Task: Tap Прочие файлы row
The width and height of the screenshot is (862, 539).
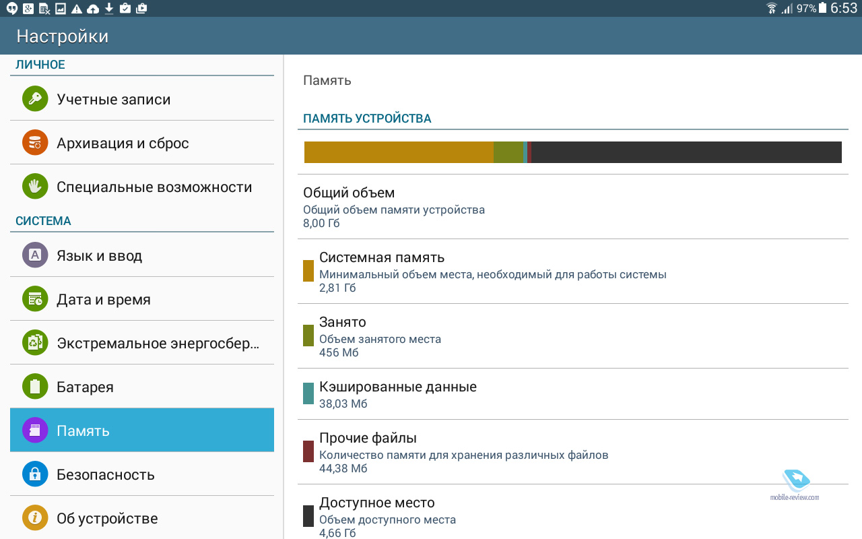Action: click(572, 452)
